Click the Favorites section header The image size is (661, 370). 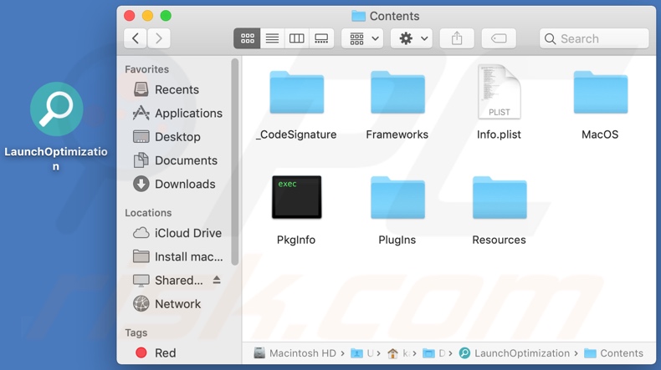(x=146, y=69)
